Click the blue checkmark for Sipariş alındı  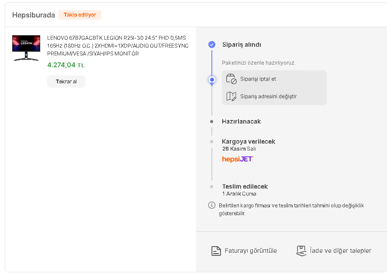[x=212, y=45]
